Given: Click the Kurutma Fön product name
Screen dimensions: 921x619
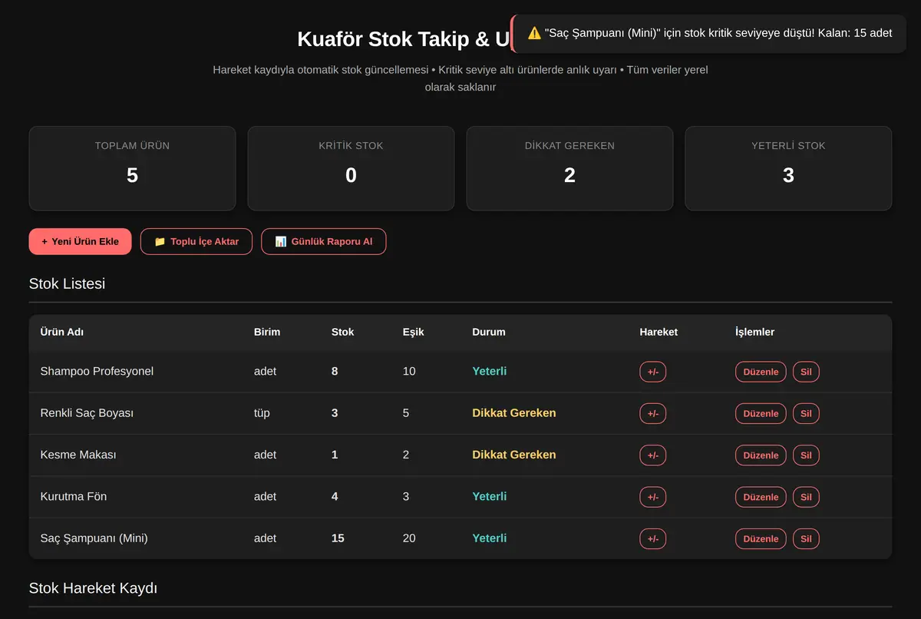Looking at the screenshot, I should (x=74, y=496).
